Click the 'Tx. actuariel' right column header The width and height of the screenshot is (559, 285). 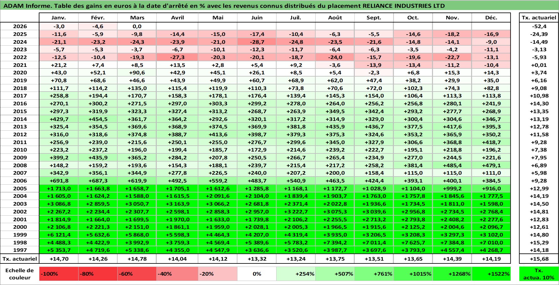[539, 18]
